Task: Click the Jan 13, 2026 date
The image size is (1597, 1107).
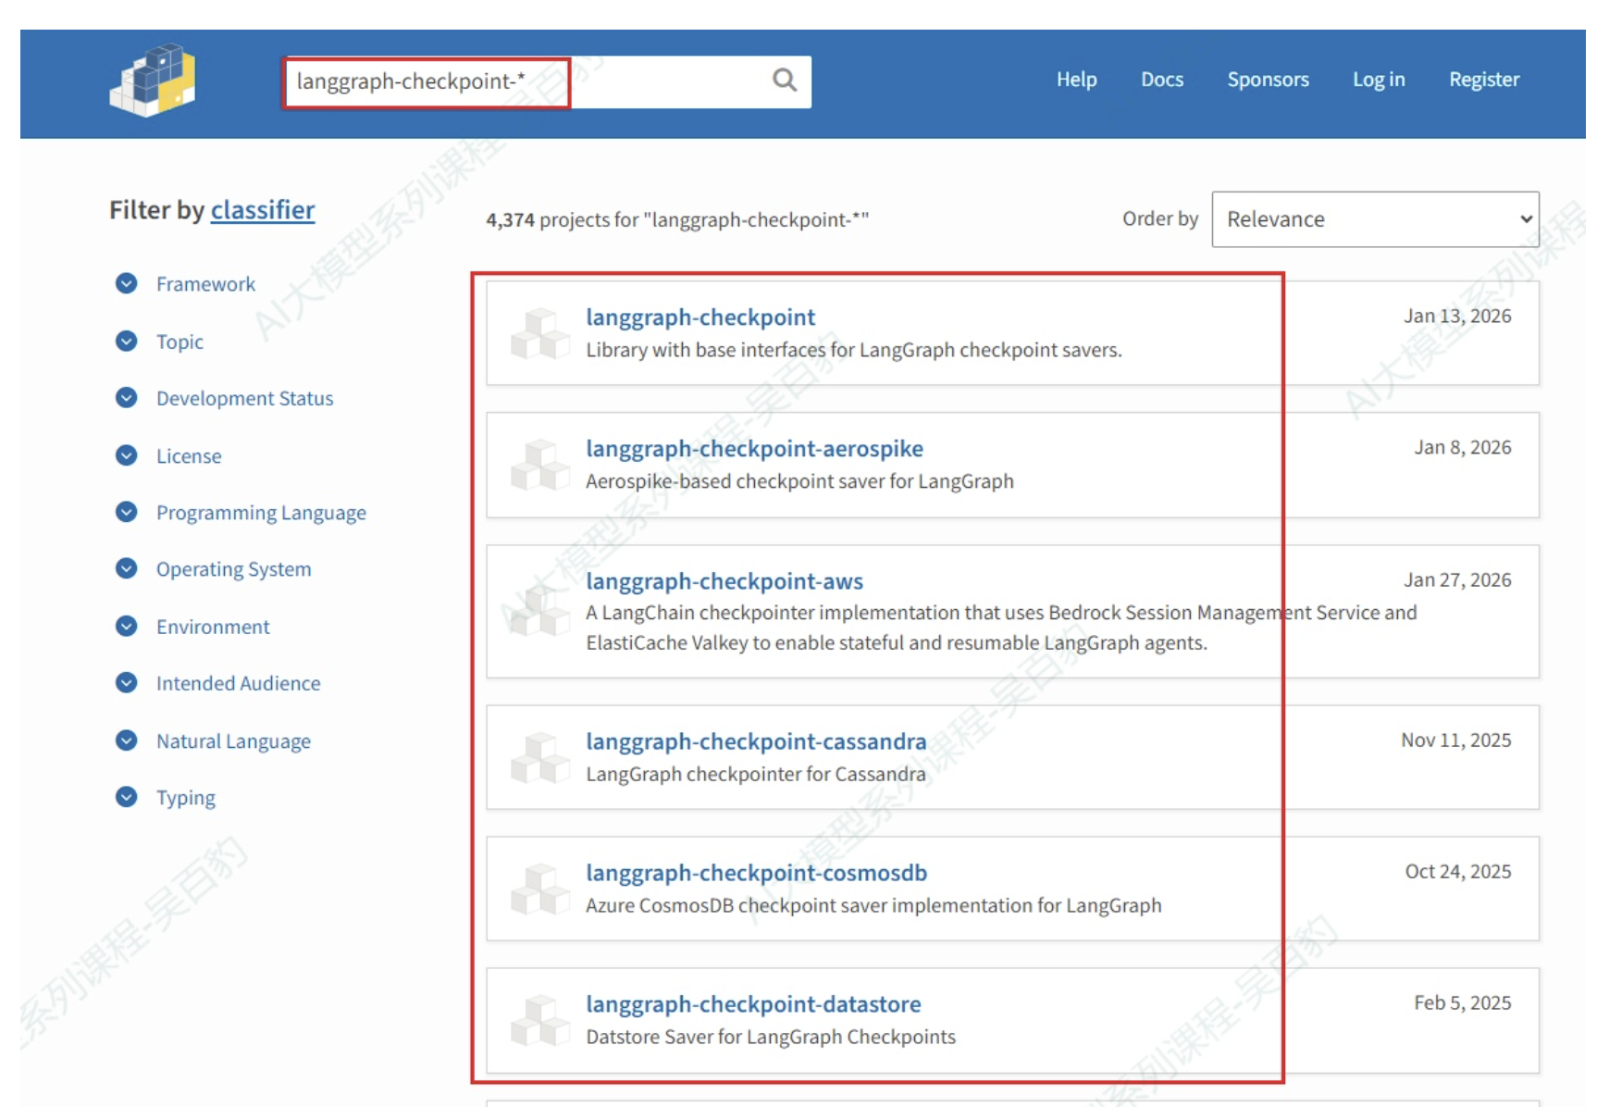Action: click(1457, 316)
